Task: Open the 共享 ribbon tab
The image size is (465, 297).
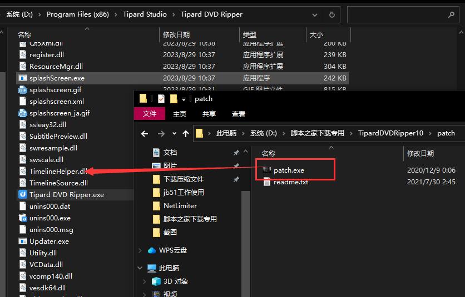Action: [x=209, y=114]
